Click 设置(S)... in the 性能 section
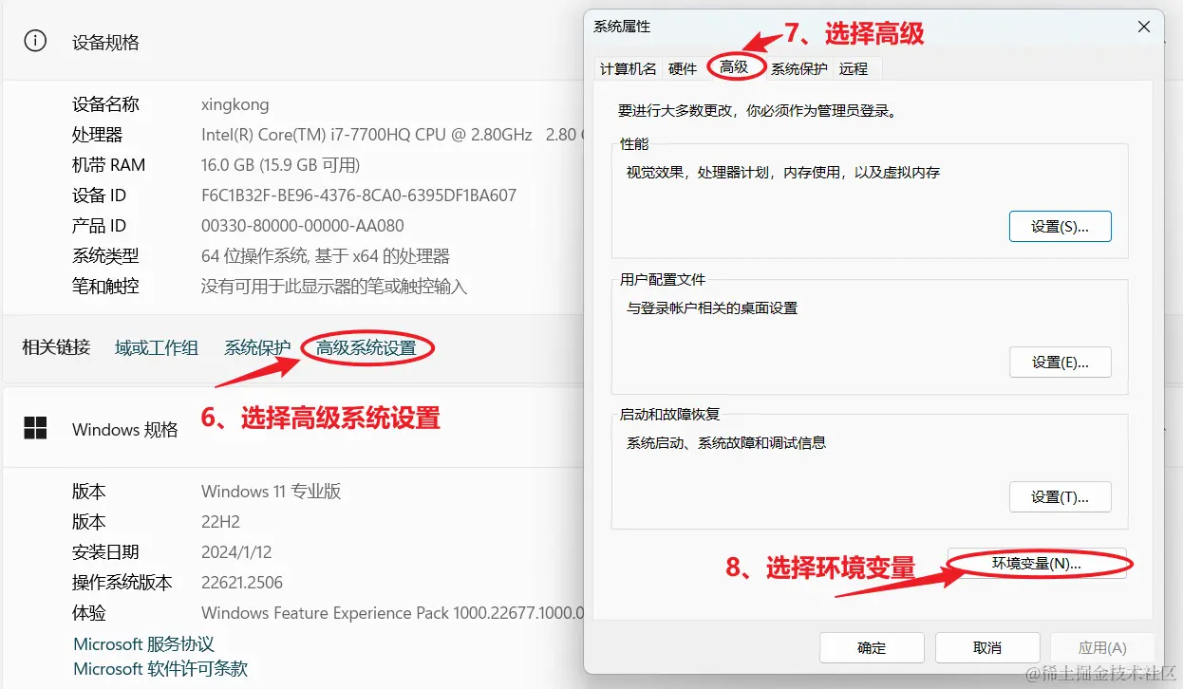Screen dimensions: 1183x689 tap(1060, 227)
